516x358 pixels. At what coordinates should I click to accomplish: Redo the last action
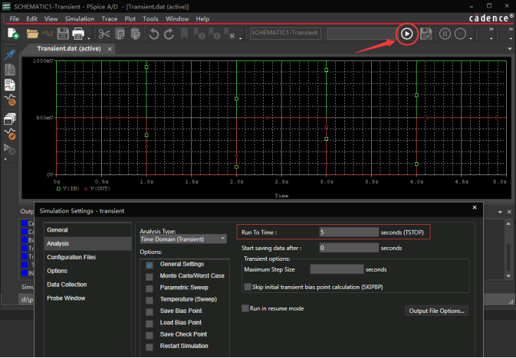pos(169,34)
